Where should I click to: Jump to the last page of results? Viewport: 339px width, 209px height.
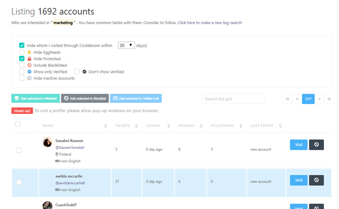(329, 99)
